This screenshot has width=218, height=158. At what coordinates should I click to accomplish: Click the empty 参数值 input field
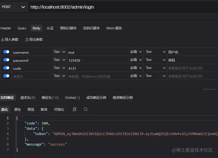pyautogui.click(x=97, y=76)
